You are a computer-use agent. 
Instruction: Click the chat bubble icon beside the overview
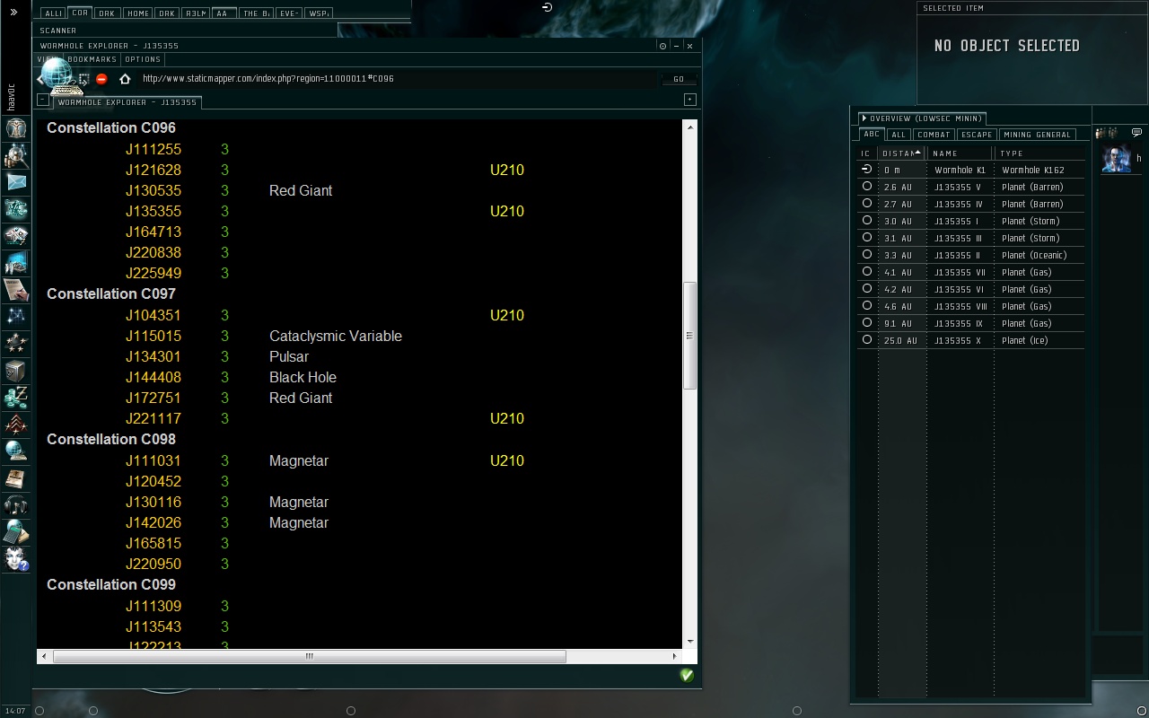pyautogui.click(x=1136, y=133)
